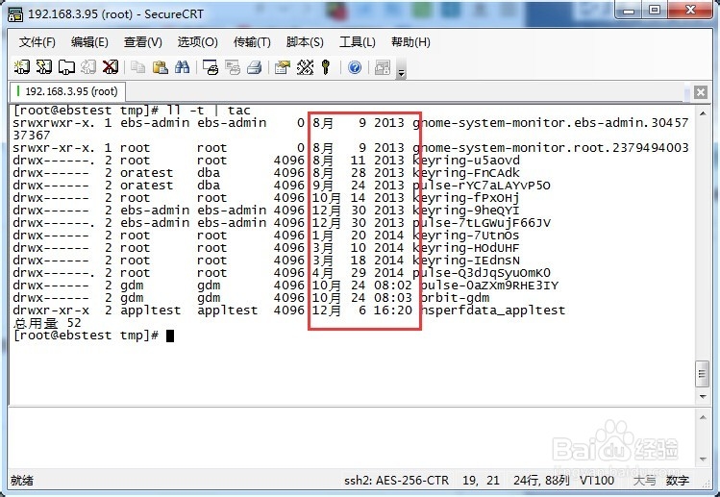Image resolution: width=720 pixels, height=497 pixels.
Task: Open Session Options toolbar icon
Action: pyautogui.click(x=283, y=67)
